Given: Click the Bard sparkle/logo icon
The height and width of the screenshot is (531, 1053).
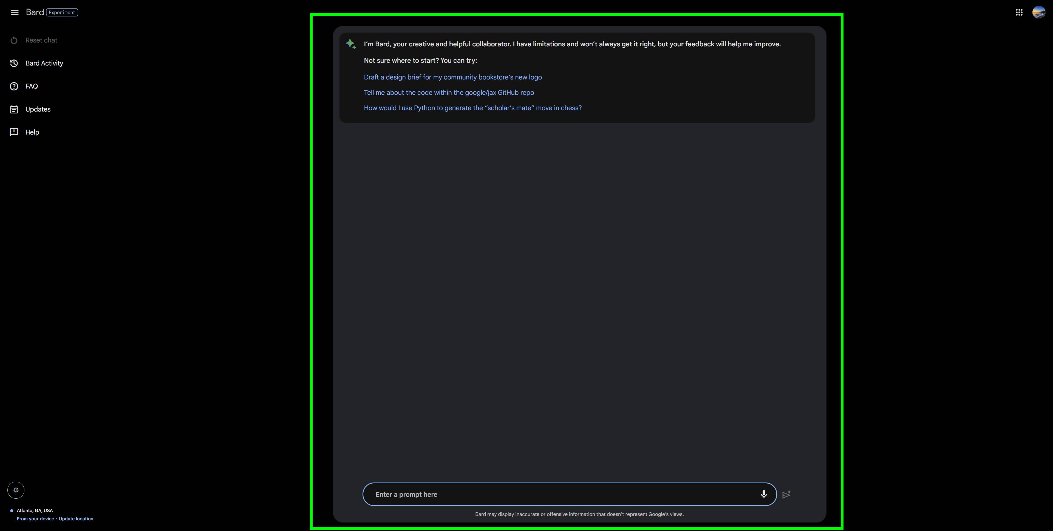Looking at the screenshot, I should [351, 43].
